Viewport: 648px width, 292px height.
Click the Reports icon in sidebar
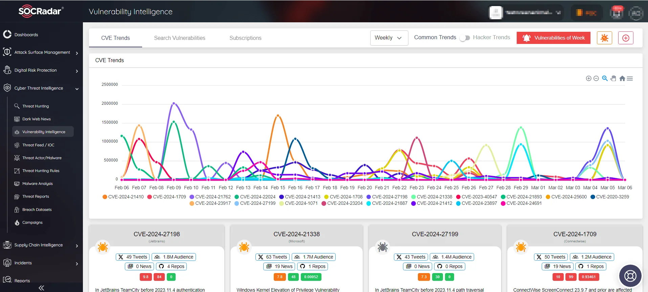click(x=7, y=280)
